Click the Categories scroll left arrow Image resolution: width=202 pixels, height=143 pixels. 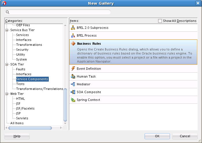[6, 128]
